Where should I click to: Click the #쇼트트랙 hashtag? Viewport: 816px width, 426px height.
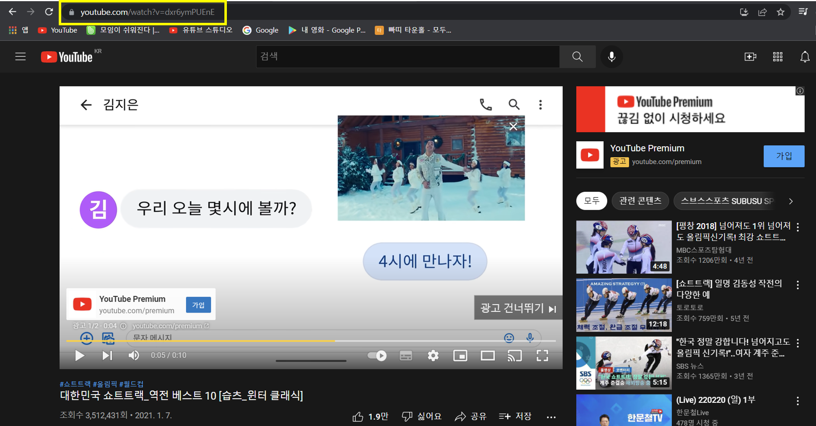(75, 384)
